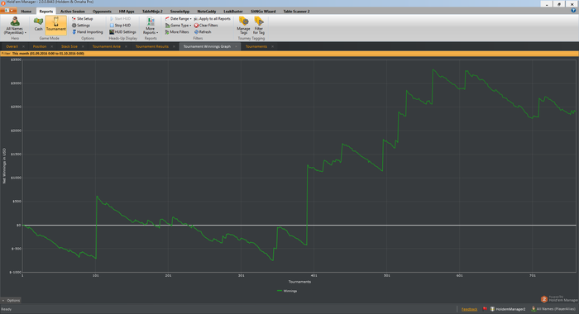
Task: Switch to the Home ribbon tab
Action: (26, 12)
